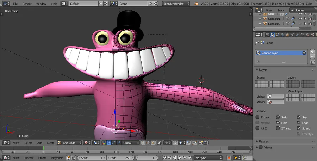This screenshot has height=161, width=317.
Task: Disable the Edge include checkbox
Action: 299,123
